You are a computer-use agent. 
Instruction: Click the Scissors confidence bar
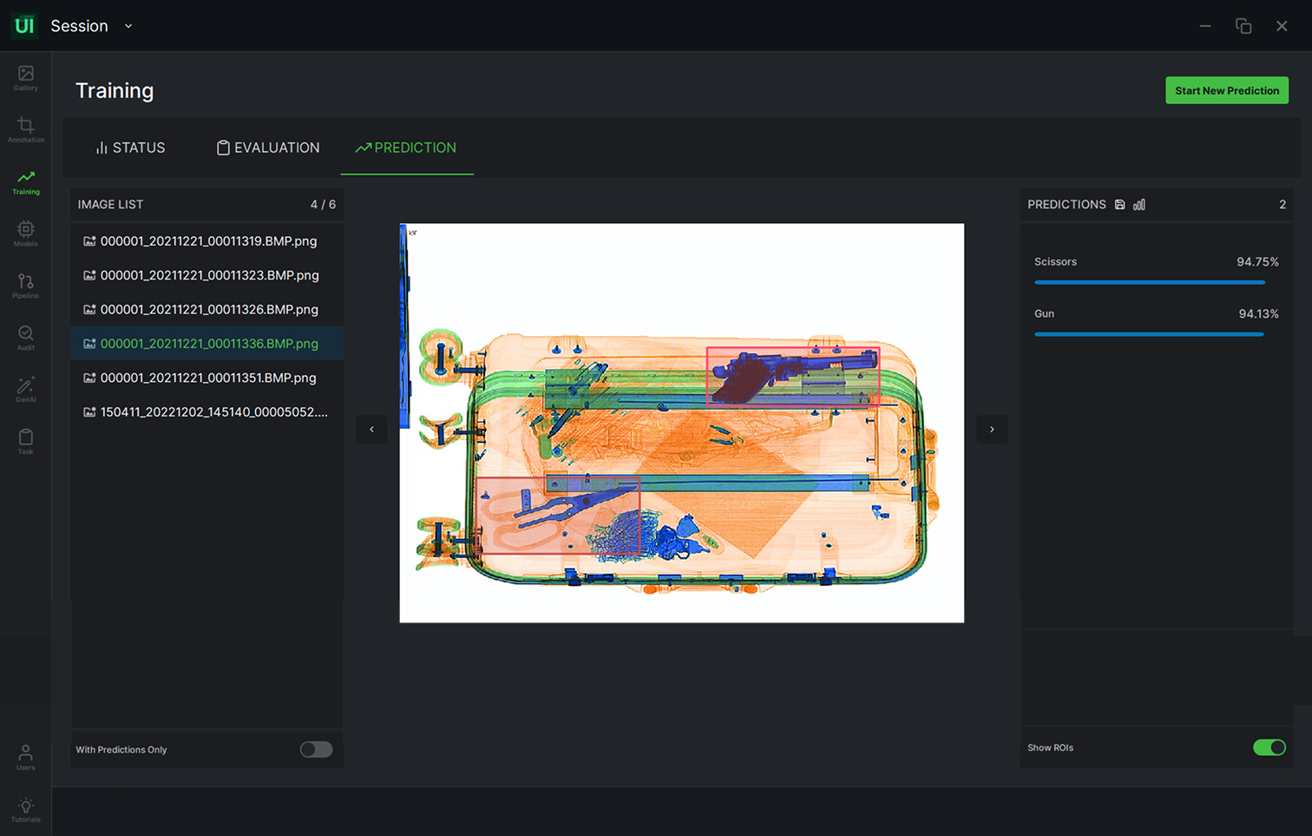(x=1150, y=282)
